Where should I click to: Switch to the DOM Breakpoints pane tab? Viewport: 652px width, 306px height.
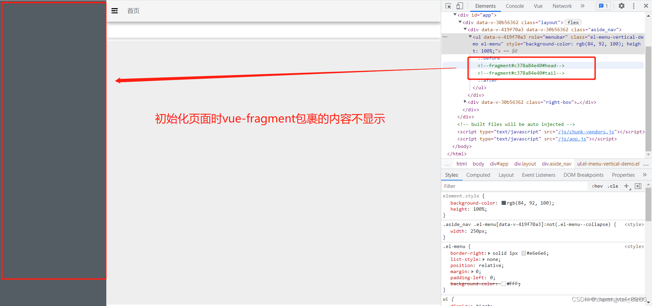click(583, 175)
